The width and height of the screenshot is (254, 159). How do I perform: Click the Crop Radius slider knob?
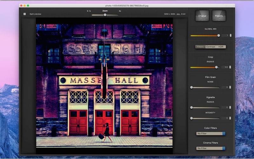[216, 67]
